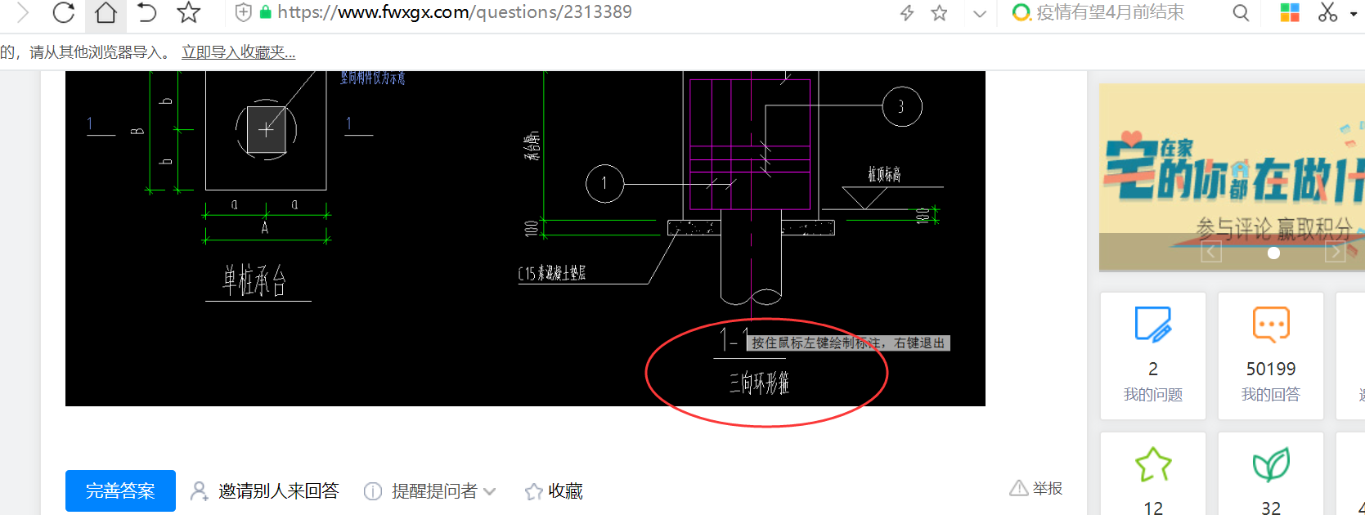Click the lightning speed mode icon

[907, 13]
